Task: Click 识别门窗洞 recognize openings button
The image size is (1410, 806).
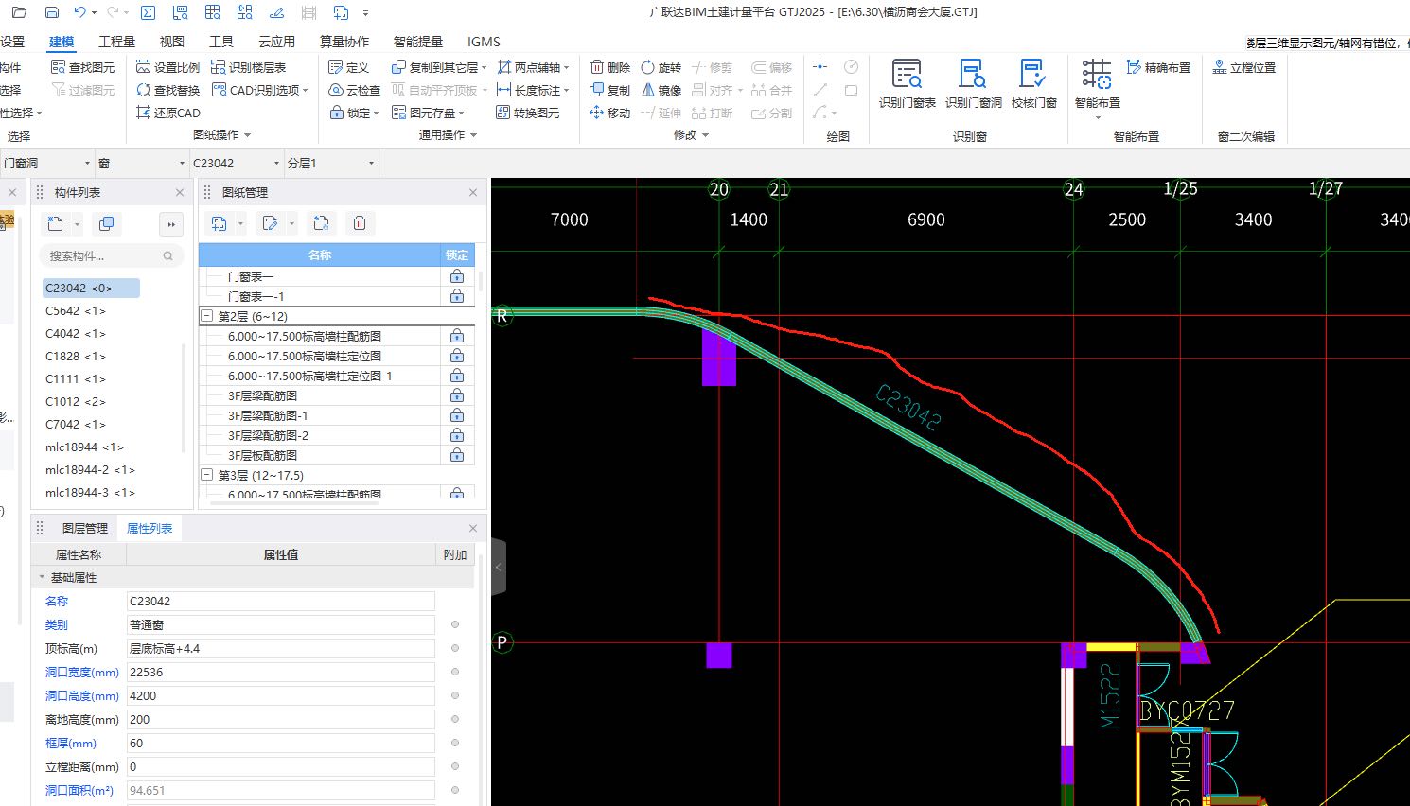Action: 973,84
